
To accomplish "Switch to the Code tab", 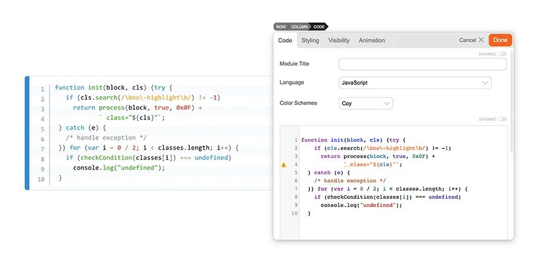I will (x=285, y=40).
